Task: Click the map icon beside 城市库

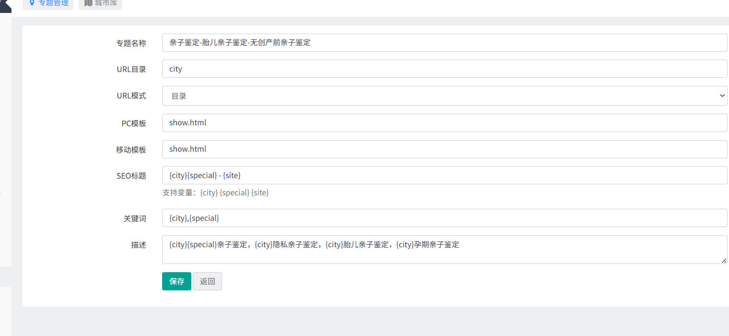Action: 88,3
